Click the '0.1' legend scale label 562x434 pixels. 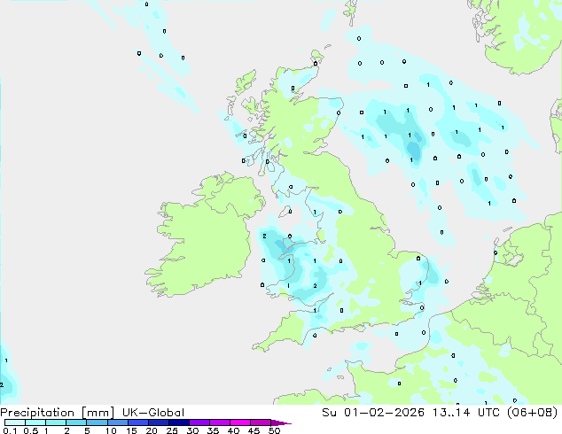point(10,430)
